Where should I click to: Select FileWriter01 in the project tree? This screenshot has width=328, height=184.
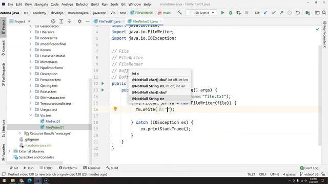[x=54, y=127]
